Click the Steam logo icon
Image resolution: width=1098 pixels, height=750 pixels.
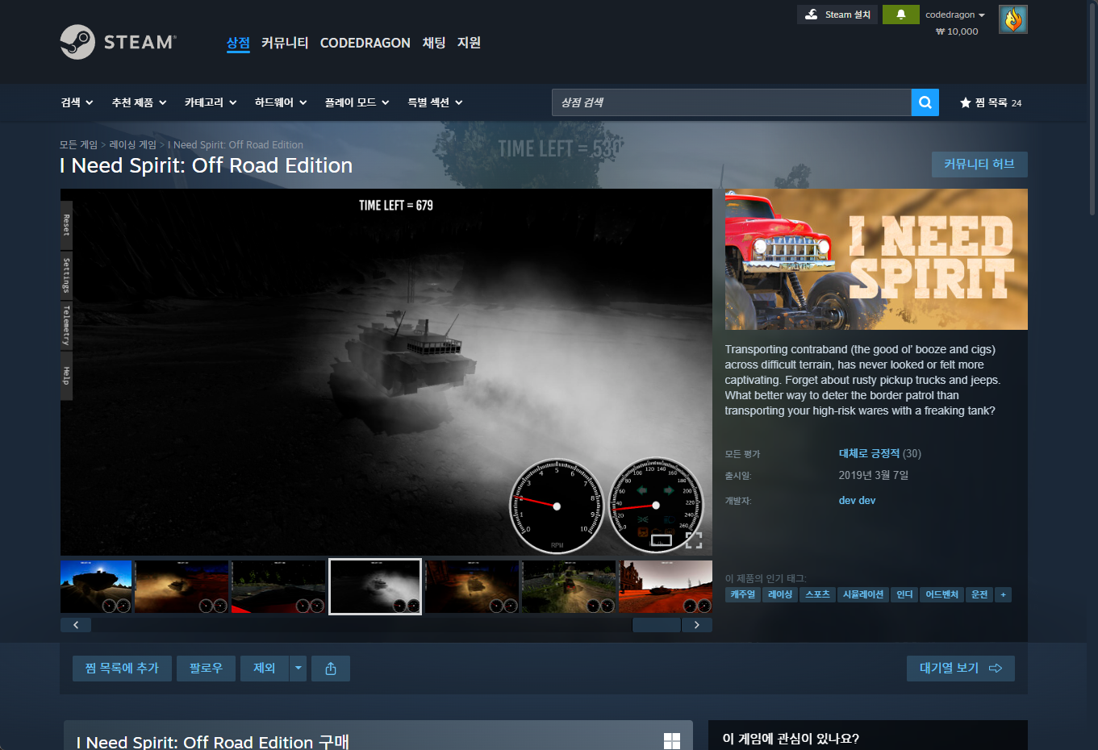[x=77, y=42]
